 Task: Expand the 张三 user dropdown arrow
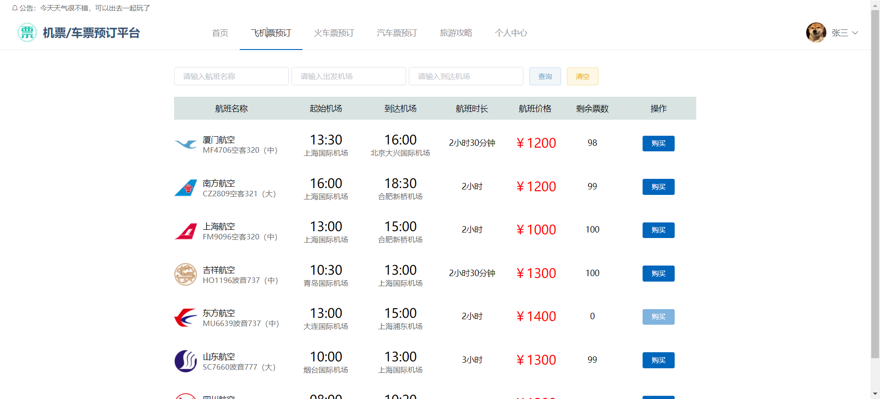(855, 33)
